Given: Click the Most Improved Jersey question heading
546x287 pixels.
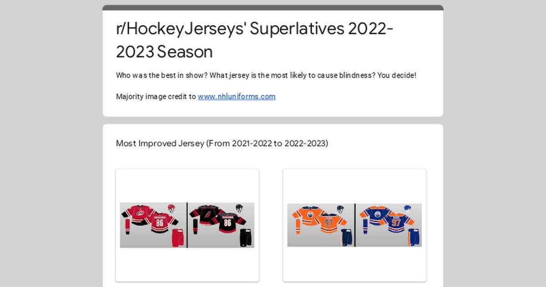Looking at the screenshot, I should (x=222, y=143).
